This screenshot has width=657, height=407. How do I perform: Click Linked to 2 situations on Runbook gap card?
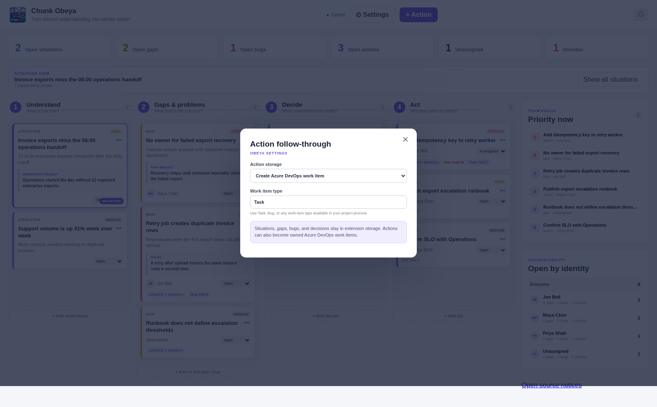[166, 350]
